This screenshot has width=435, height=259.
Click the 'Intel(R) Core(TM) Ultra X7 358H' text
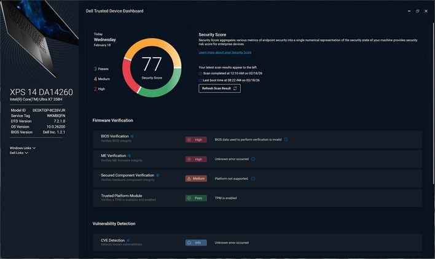tap(36, 99)
